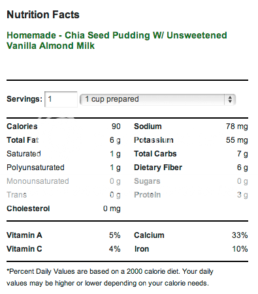Screen dimensions: 258x294
Task: Click the Dietary Fiber label
Action: [158, 168]
